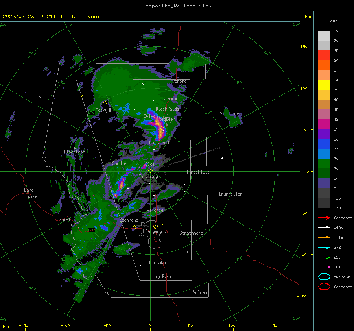Click the Ponoka town label

[179, 81]
